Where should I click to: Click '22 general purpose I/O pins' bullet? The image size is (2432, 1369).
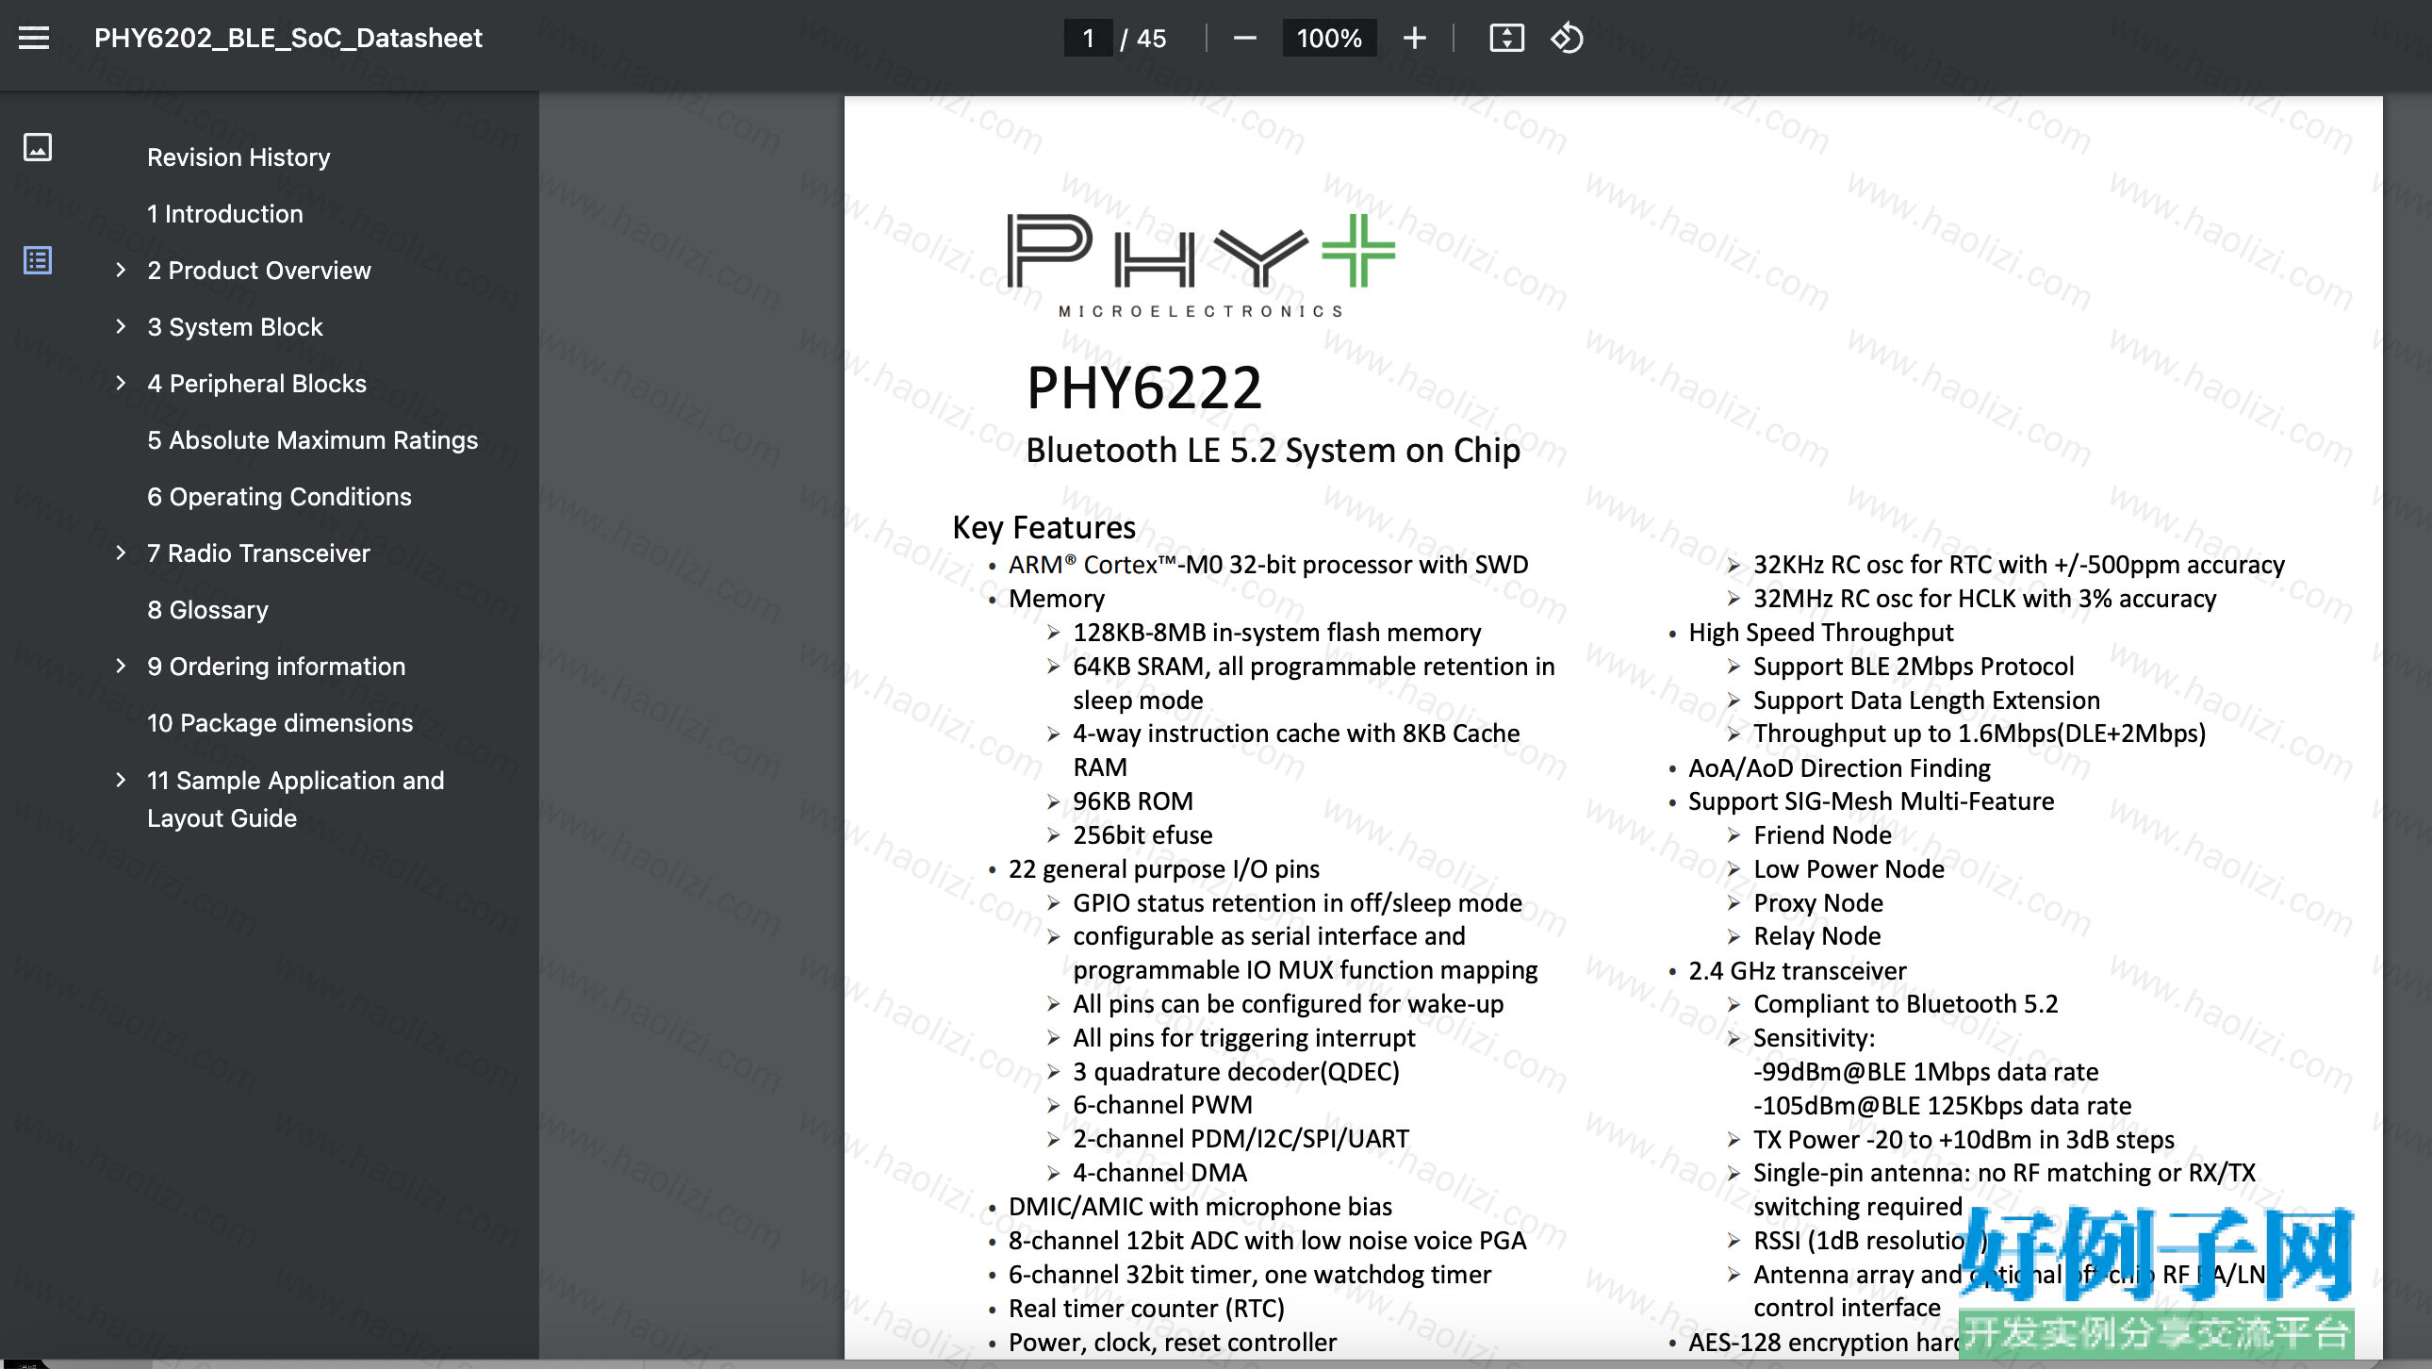click(1164, 868)
